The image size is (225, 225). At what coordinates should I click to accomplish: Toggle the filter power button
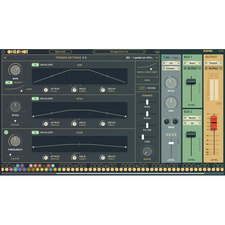6,132
